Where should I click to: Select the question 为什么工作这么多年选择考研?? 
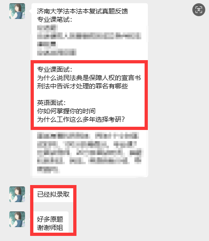pyautogui.click(x=81, y=119)
